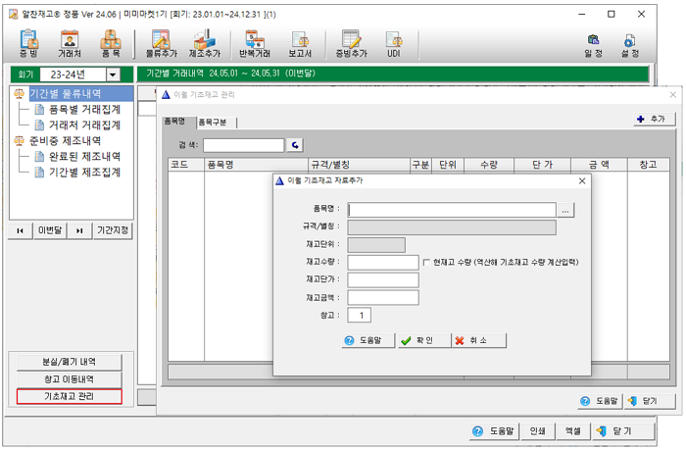Close the 이월 기초재고 관리 window with X
Screen dimensions: 686x450
[673, 94]
